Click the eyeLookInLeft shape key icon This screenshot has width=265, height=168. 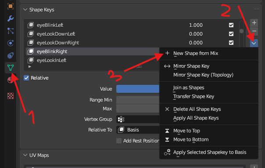tap(31, 60)
